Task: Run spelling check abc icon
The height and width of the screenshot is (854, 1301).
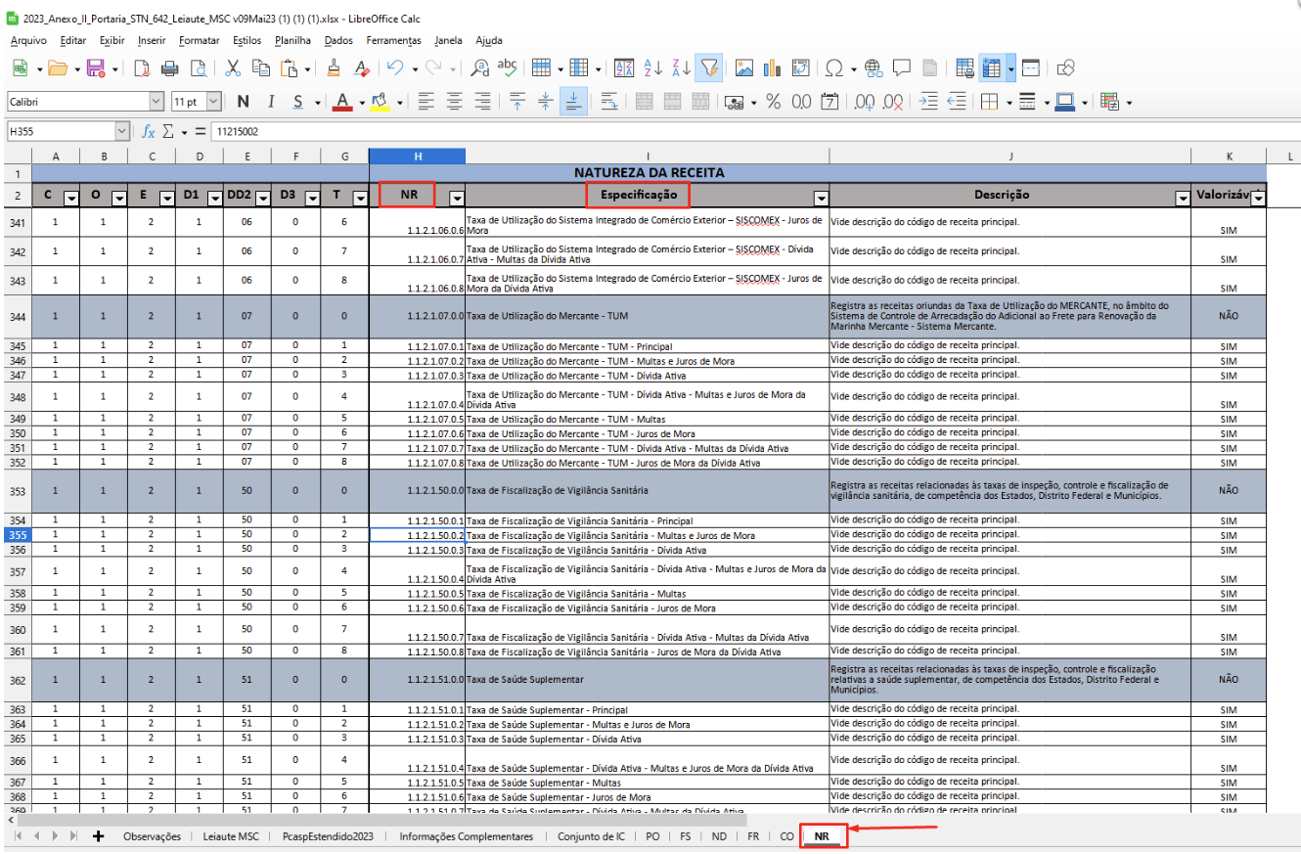Action: (508, 67)
